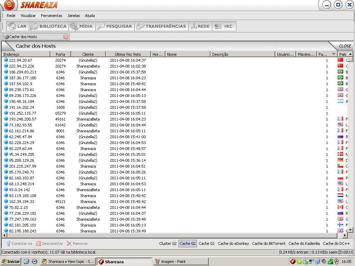Sort hosts by Última Vez Visto column
This screenshot has height=266, width=355.
128,54
